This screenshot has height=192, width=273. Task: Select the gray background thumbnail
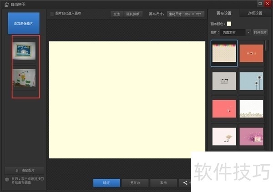224,81
